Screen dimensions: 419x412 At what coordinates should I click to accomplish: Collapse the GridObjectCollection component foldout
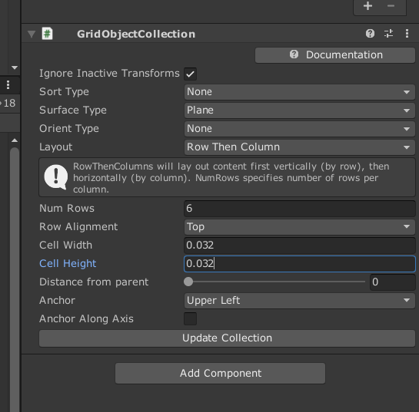coord(32,34)
